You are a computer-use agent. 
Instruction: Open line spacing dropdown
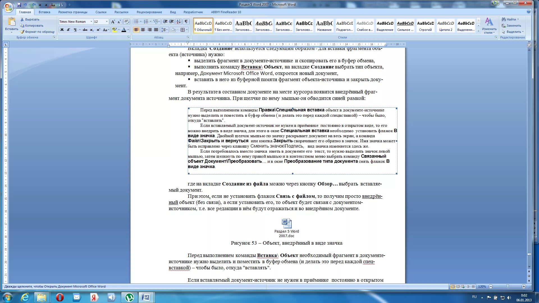165,30
